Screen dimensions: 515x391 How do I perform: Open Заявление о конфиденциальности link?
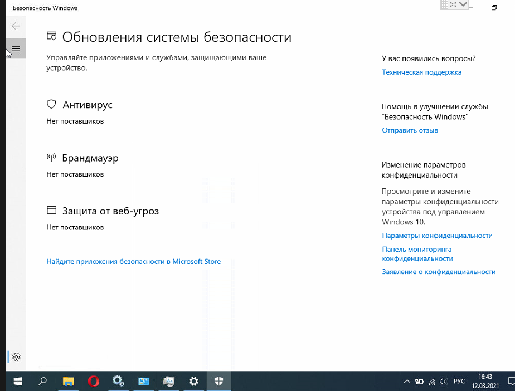point(439,272)
